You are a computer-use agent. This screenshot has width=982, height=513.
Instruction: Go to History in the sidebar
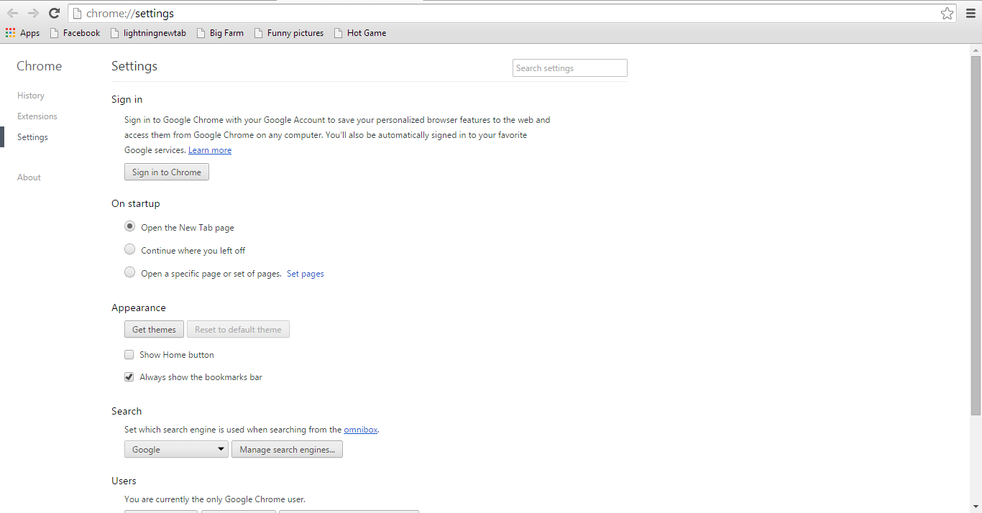(x=31, y=96)
